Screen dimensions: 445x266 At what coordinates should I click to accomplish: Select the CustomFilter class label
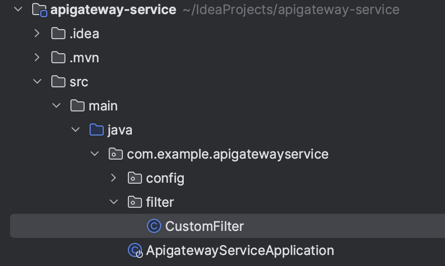204,226
